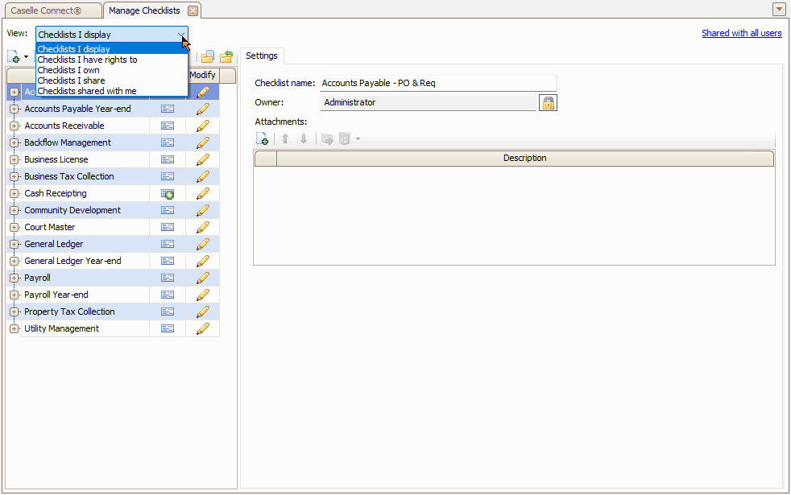Viewport: 791px width, 495px height.
Task: Click the display icon for General Ledger
Action: pyautogui.click(x=168, y=245)
